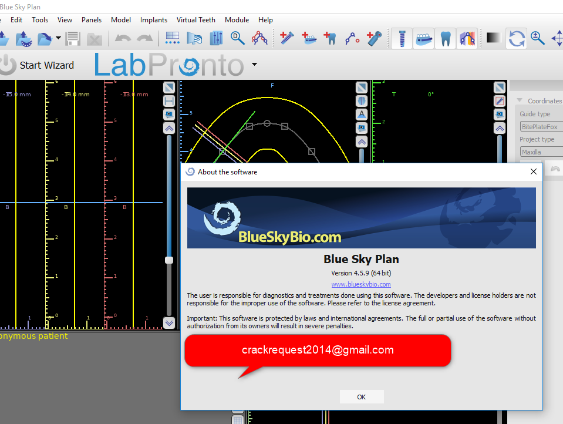This screenshot has height=424, width=563.
Task: Toggle the tooth visibility button
Action: 446,39
